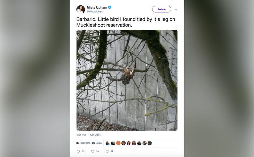View the 39 Likes list
Image resolution: width=254 pixels, height=157 pixels.
[x=97, y=143]
